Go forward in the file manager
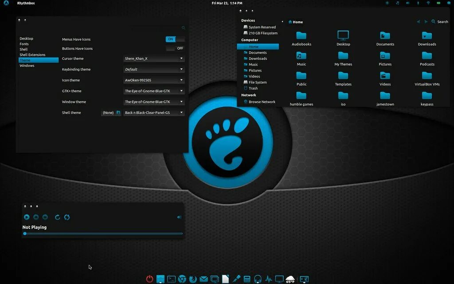The image size is (454, 284). tap(426, 22)
